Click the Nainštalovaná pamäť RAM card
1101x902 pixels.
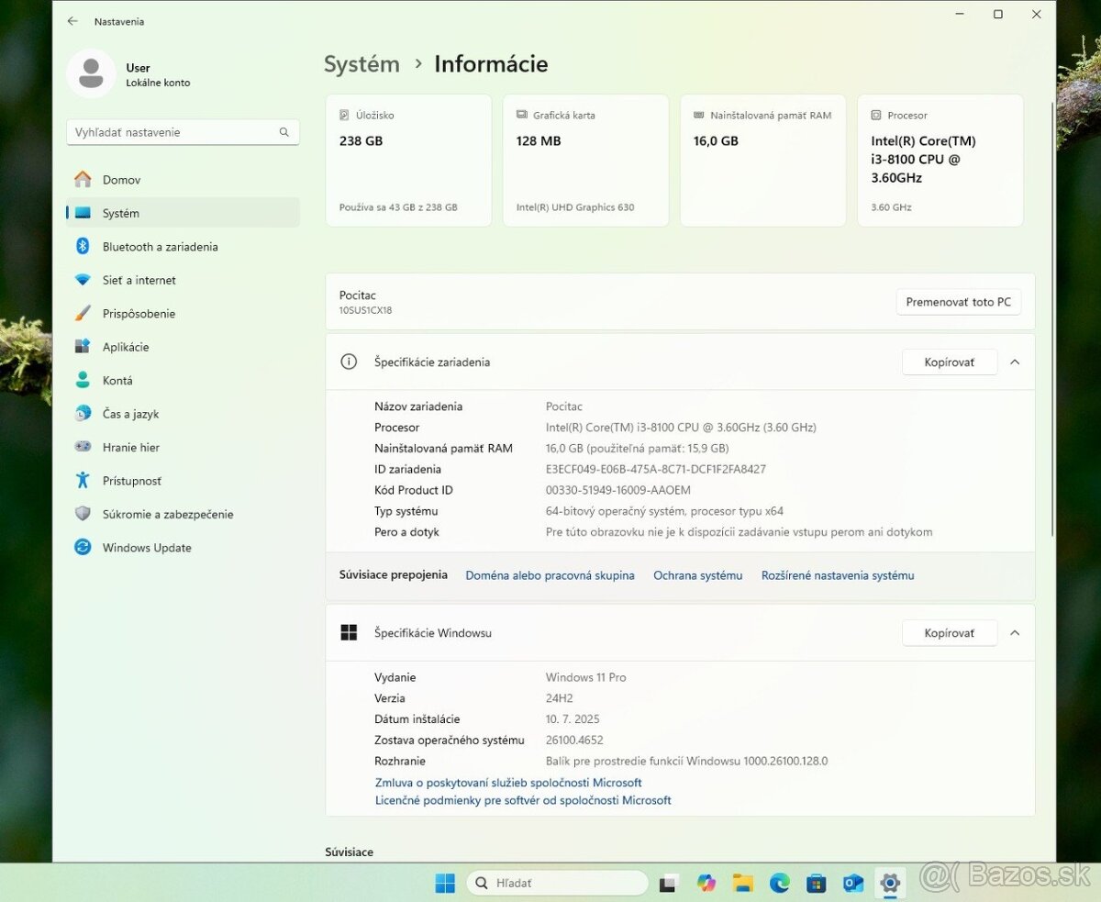[762, 161]
